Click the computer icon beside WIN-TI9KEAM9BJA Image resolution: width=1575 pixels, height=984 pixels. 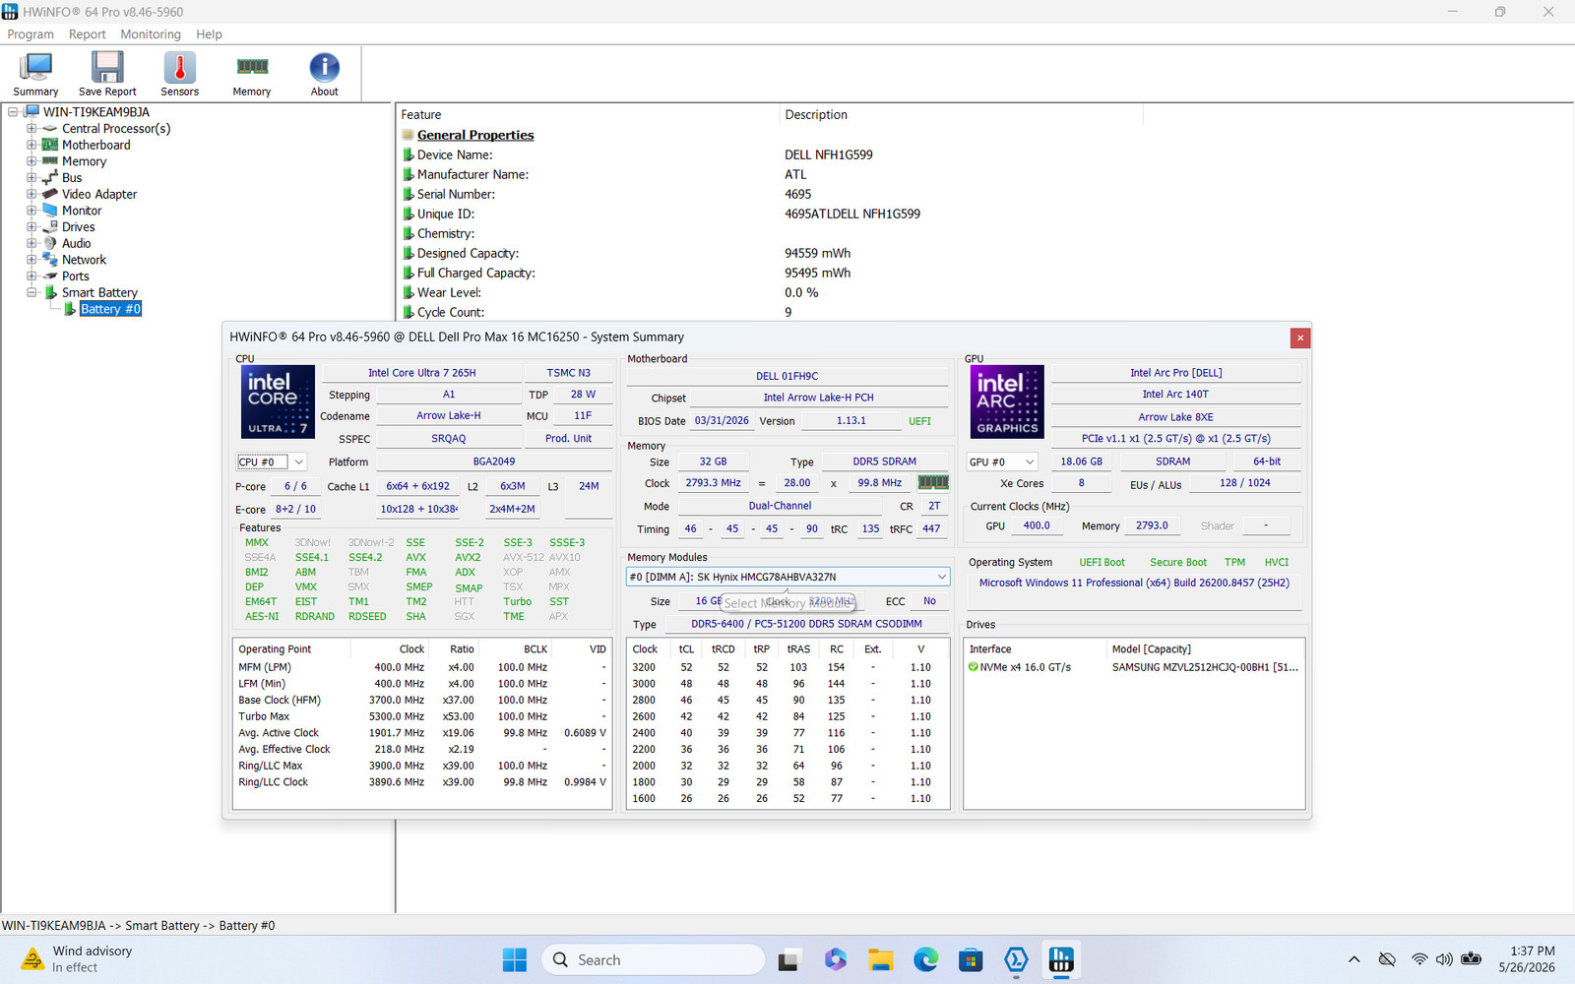[31, 112]
